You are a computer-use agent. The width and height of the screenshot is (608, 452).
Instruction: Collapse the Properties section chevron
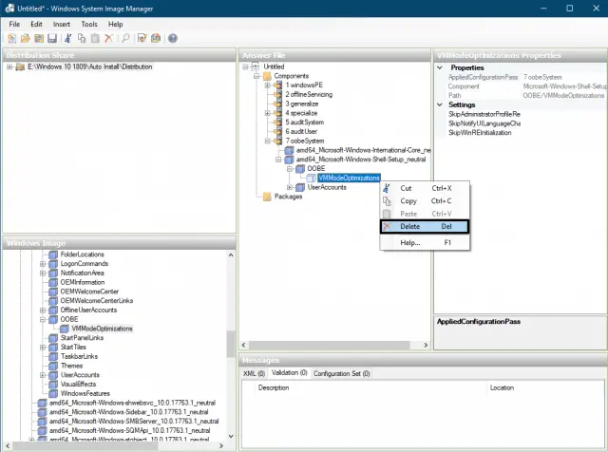click(441, 67)
